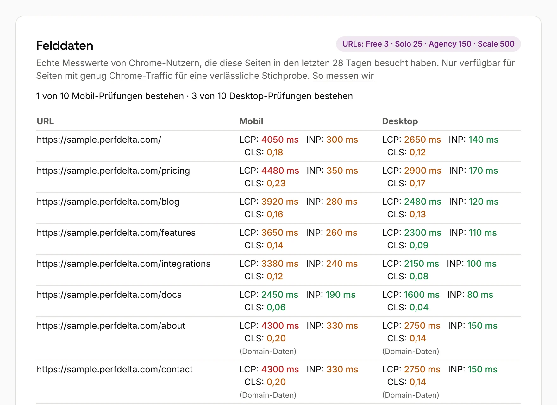Click mobile LCP value 3650 ms
Screen dimensions: 557x405
[x=280, y=233]
